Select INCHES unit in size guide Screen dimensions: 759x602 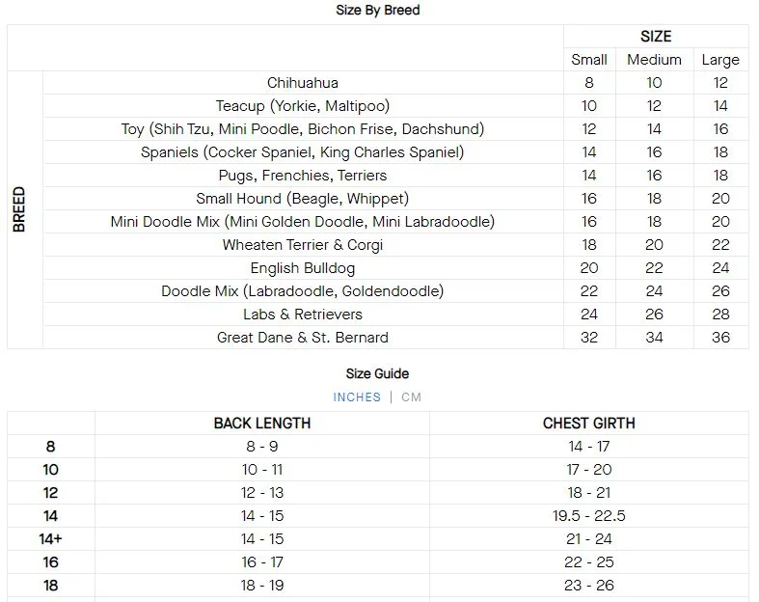[357, 397]
